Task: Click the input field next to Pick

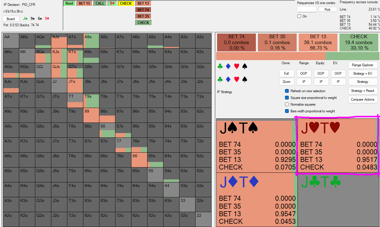Action: [x=307, y=10]
